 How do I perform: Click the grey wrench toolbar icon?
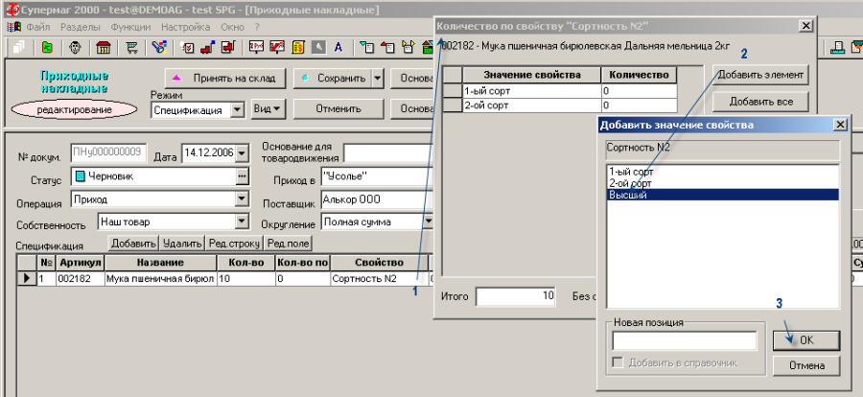click(x=318, y=47)
